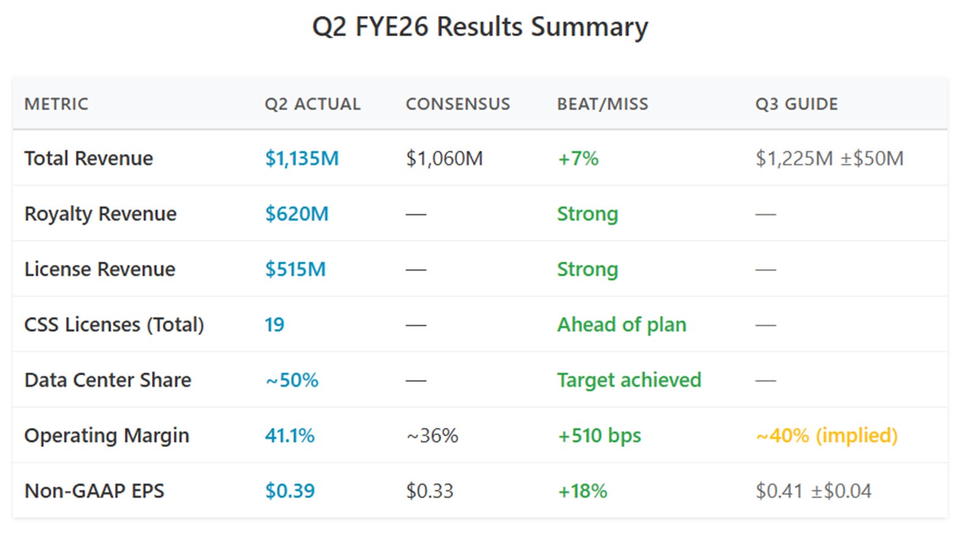Click the BEAT/MISS column header
The image size is (955, 538).
tap(603, 104)
